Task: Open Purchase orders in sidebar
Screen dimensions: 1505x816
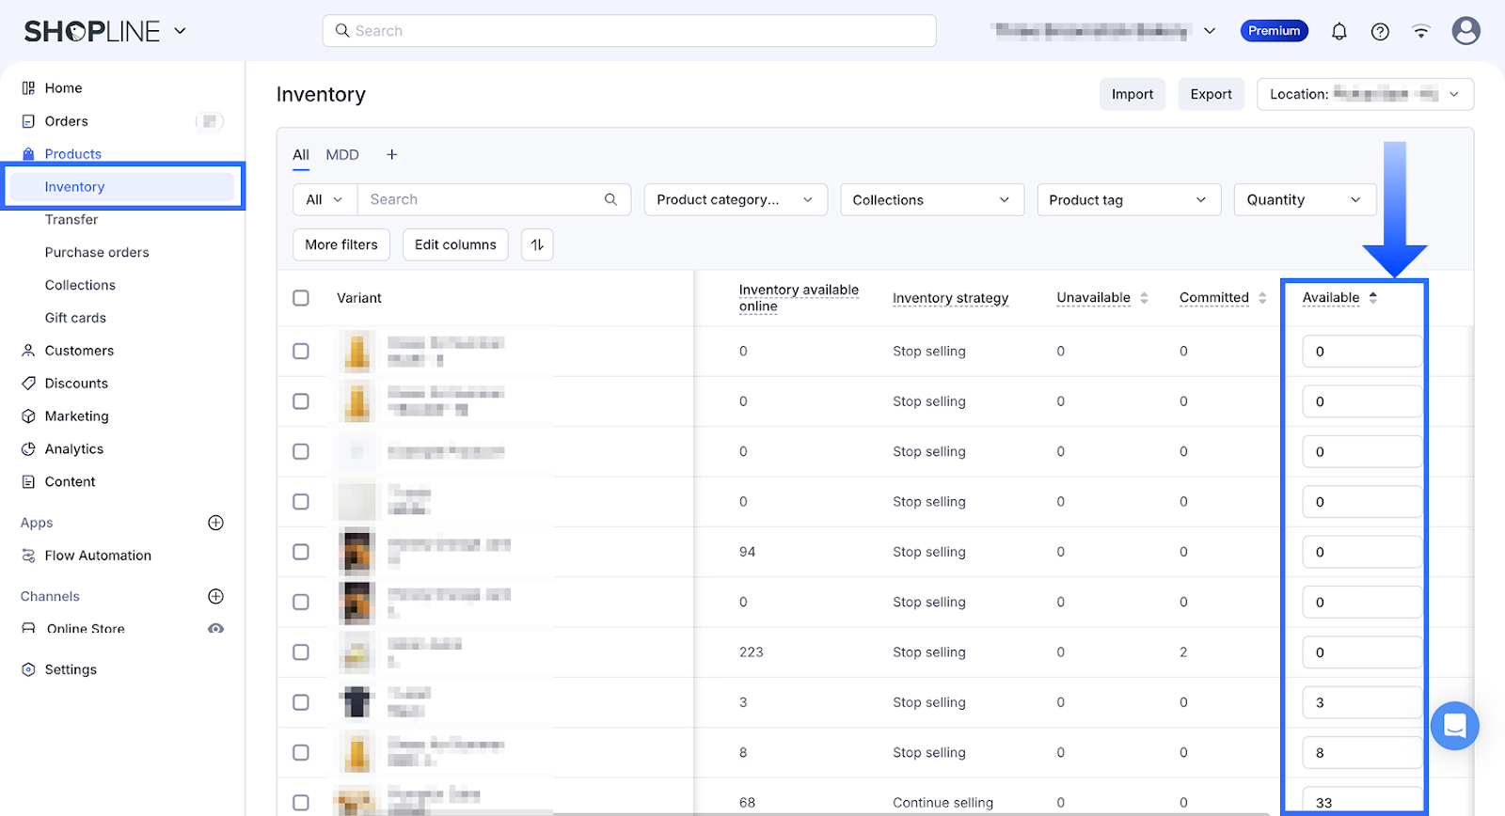Action: 97,252
